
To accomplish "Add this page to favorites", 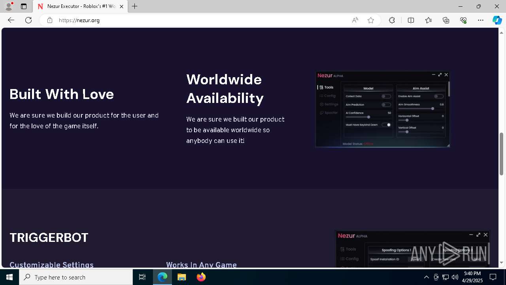I will (371, 20).
